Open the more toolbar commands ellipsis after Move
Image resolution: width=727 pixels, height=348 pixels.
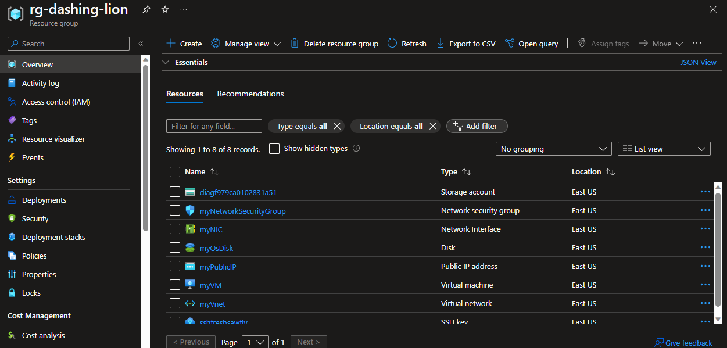(697, 44)
